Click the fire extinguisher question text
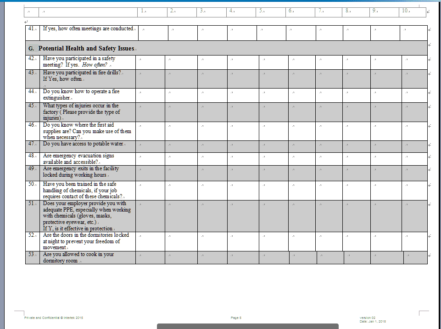This screenshot has width=441, height=329. point(81,95)
